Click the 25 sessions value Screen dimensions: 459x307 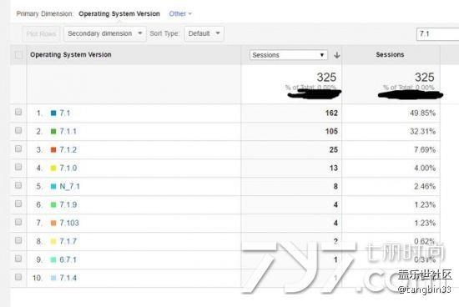334,149
